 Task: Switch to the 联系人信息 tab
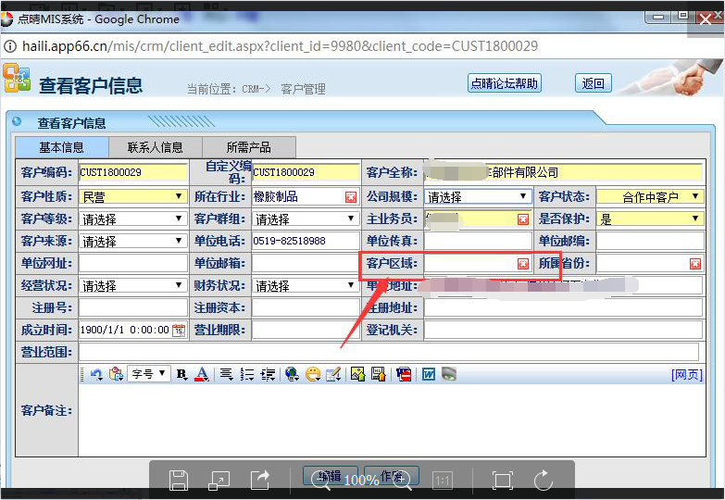coord(155,147)
